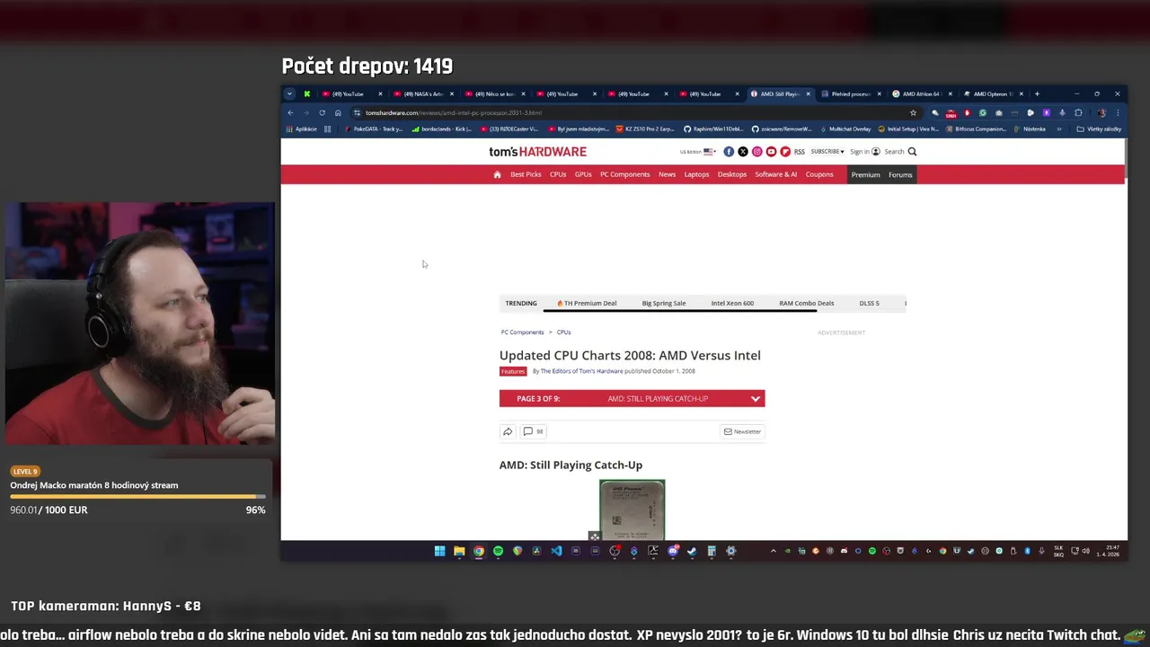This screenshot has height=647, width=1150.
Task: Click the RSS link in header
Action: coord(799,152)
